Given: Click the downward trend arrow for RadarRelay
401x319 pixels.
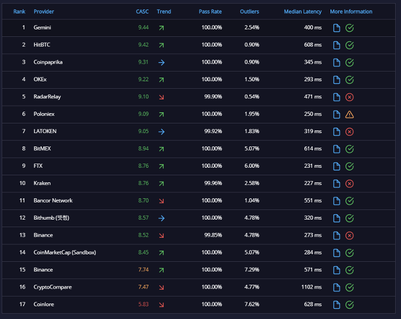Looking at the screenshot, I should (161, 97).
